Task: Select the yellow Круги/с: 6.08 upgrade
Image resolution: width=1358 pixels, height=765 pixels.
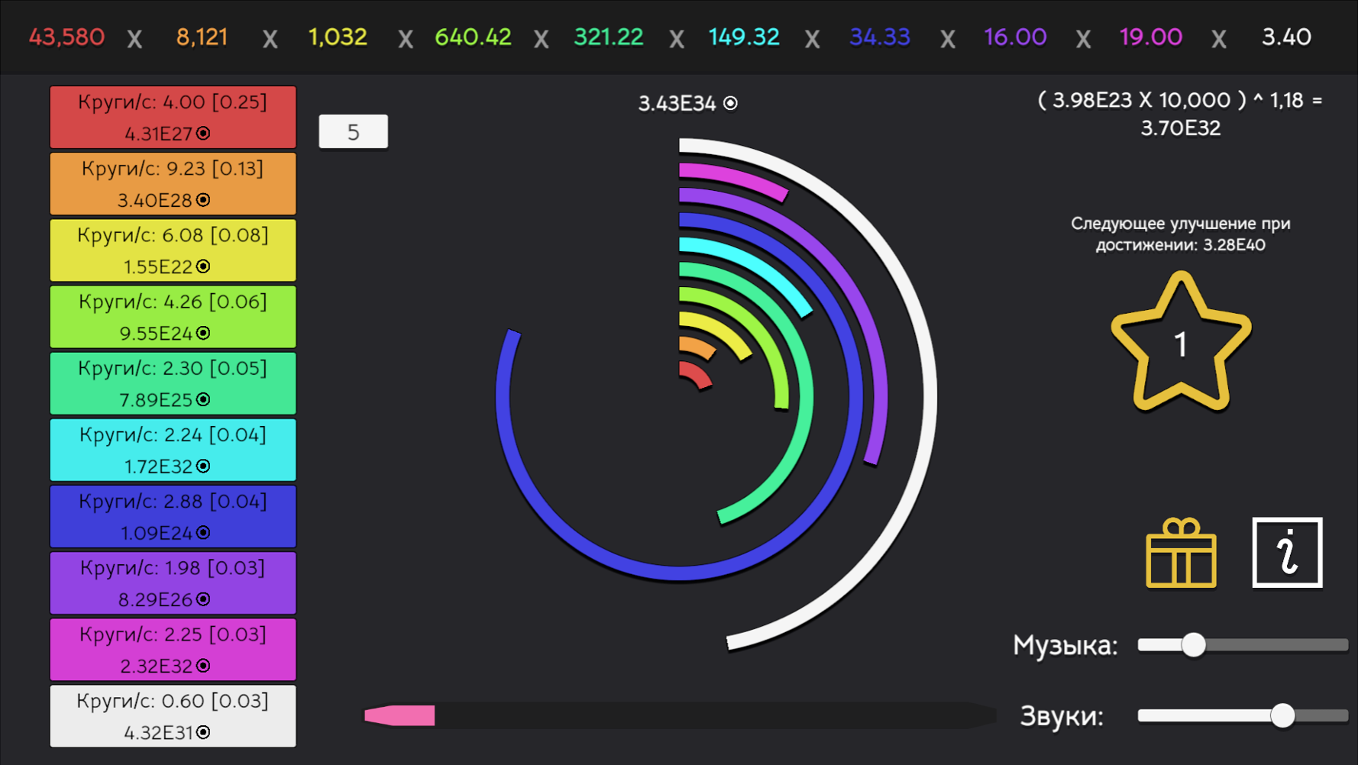Action: (x=173, y=250)
